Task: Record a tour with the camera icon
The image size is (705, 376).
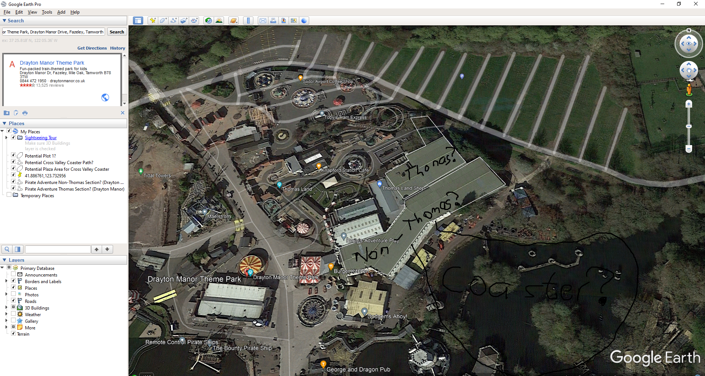Action: coord(194,21)
